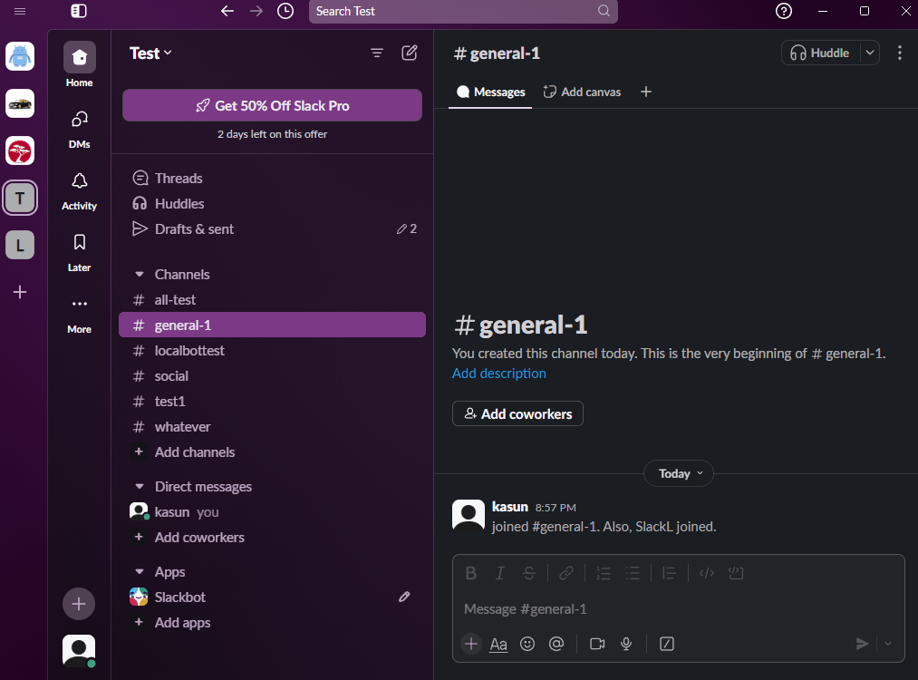Open Activity from the bell icon
The width and height of the screenshot is (918, 680).
tap(79, 181)
